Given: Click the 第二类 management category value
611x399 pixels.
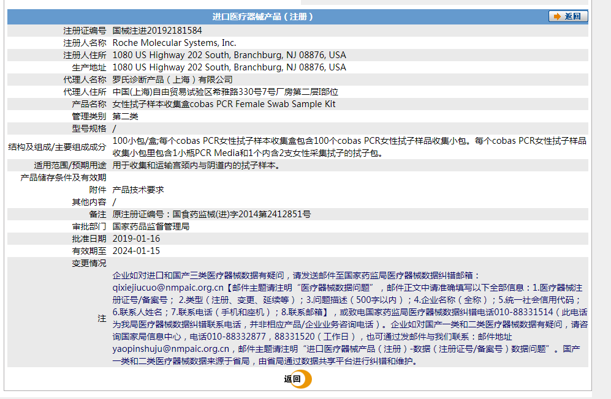Looking at the screenshot, I should point(126,116).
